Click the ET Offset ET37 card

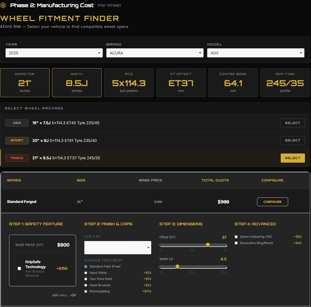point(181,83)
